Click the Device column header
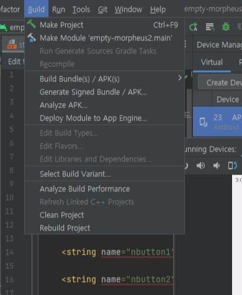The height and width of the screenshot is (295, 242). click(228, 99)
